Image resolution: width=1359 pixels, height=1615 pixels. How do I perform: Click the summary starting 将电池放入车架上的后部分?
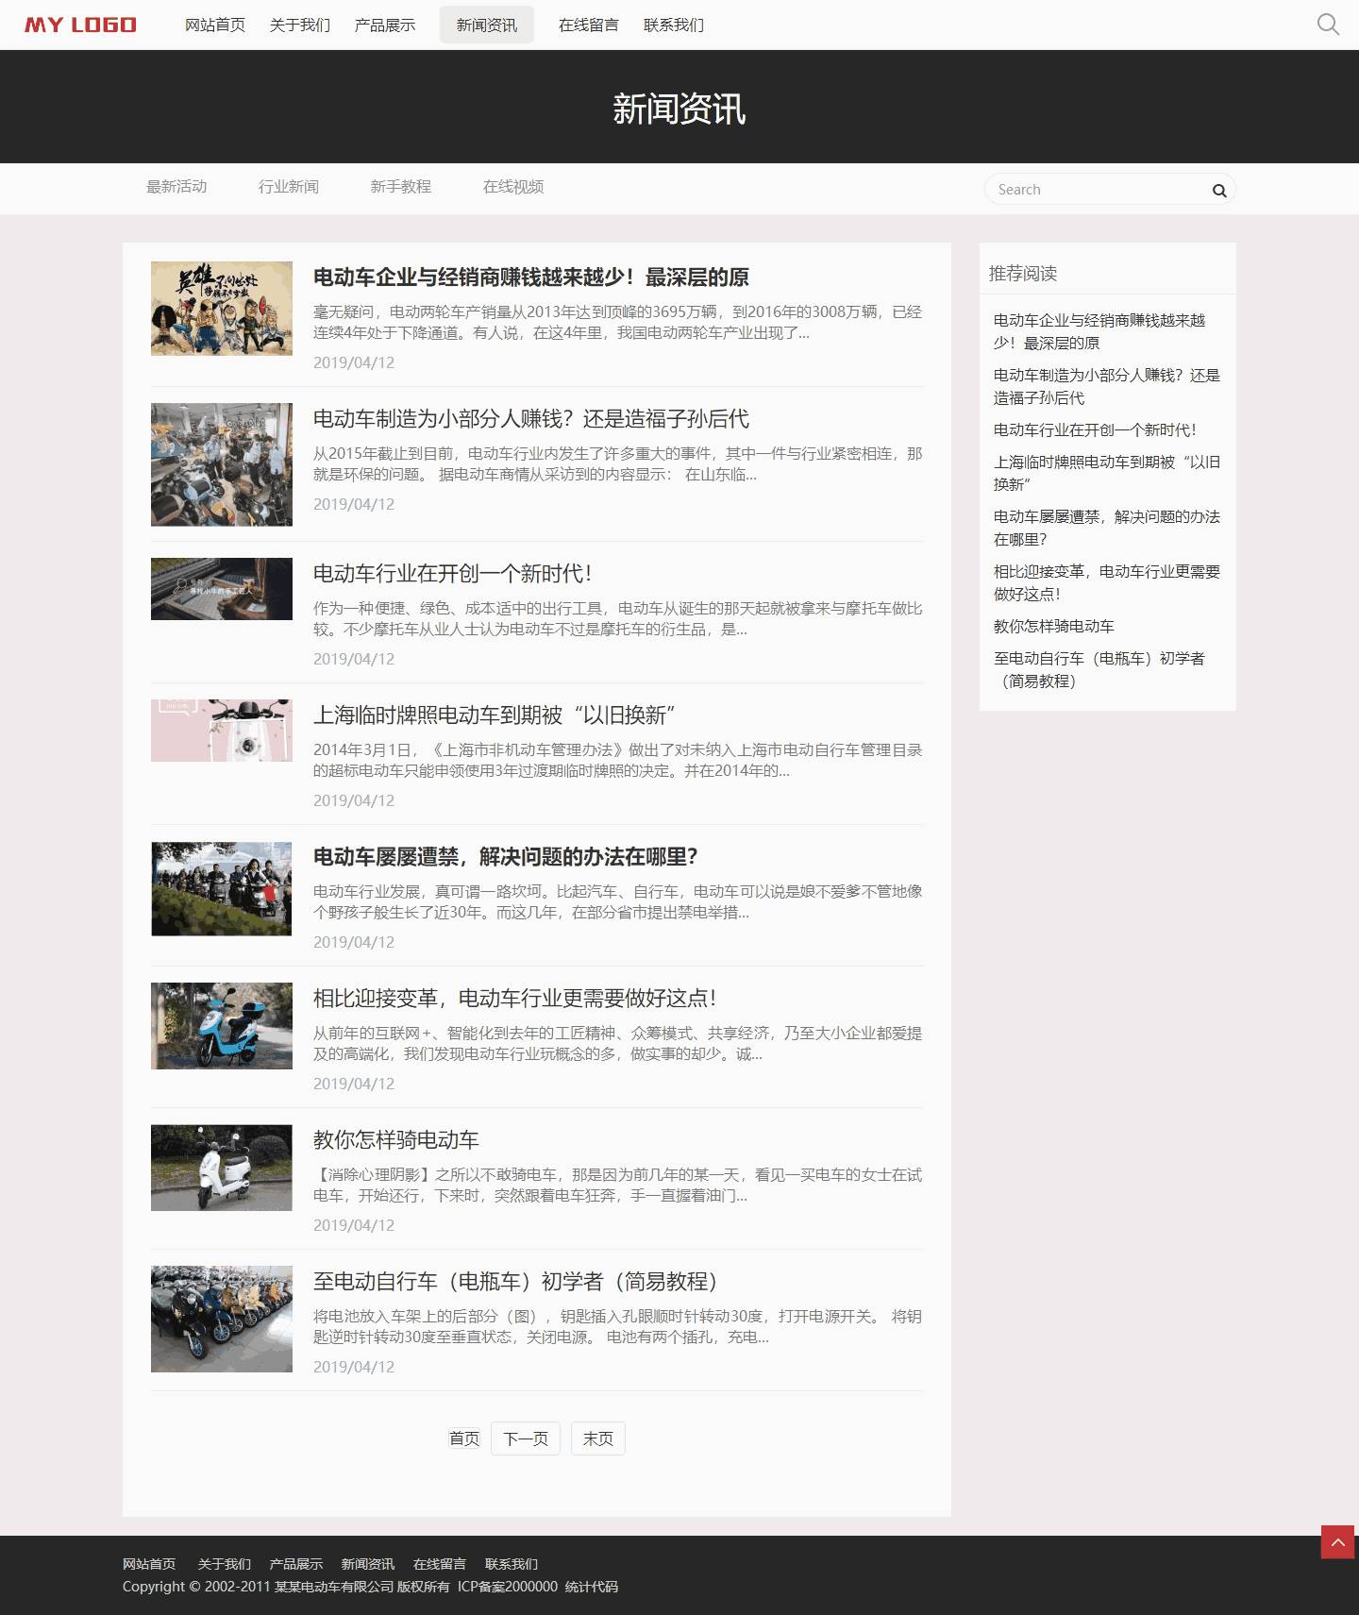click(x=618, y=1327)
